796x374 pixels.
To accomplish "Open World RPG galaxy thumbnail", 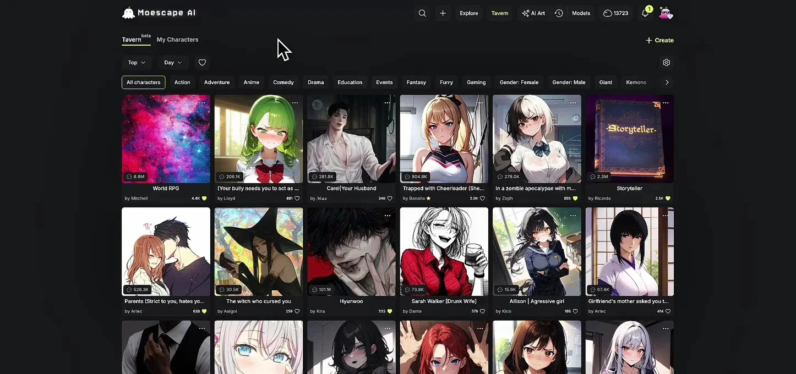I will pyautogui.click(x=166, y=139).
